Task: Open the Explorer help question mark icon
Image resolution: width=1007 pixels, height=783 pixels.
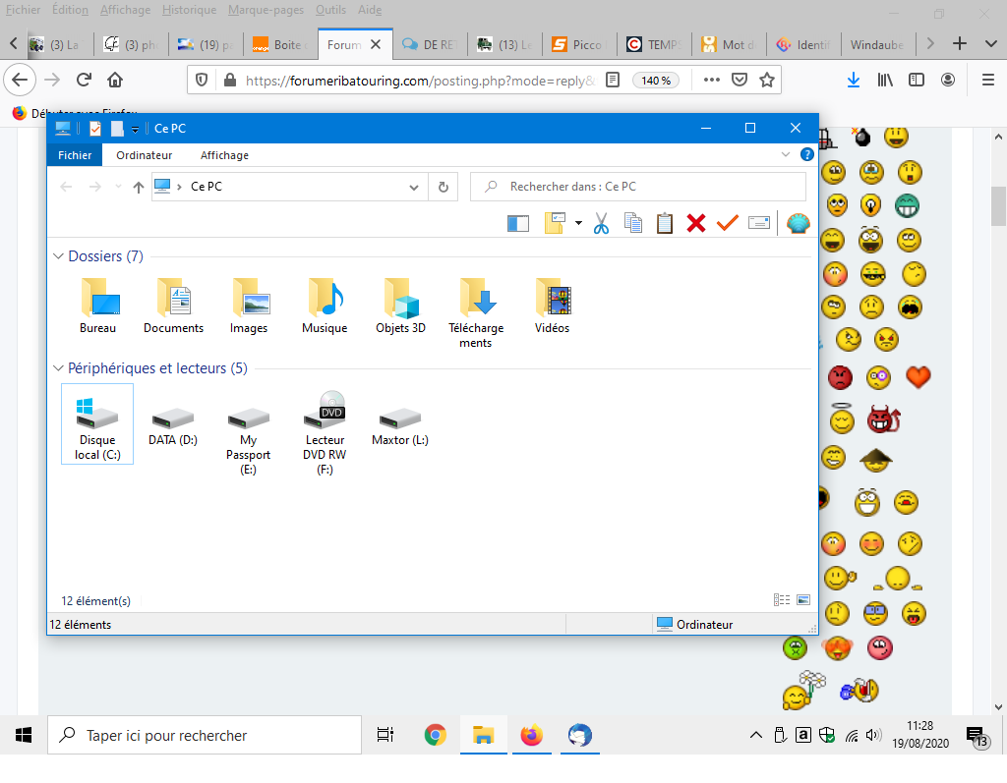Action: tap(807, 155)
